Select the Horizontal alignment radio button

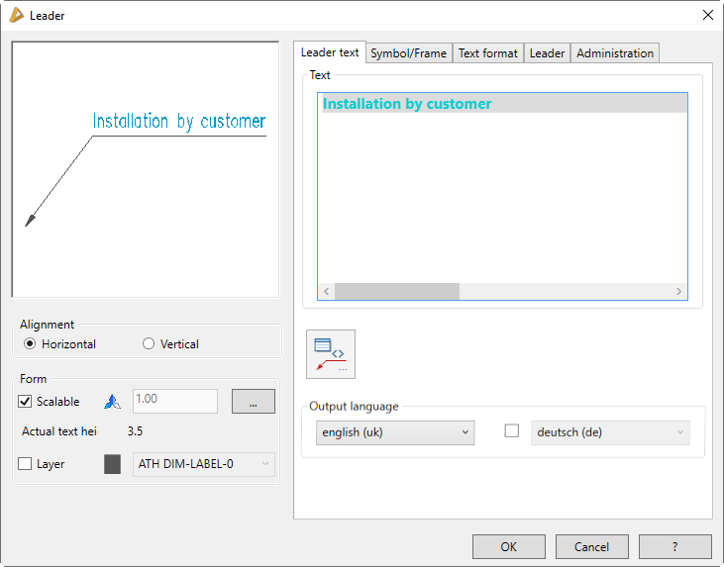[x=30, y=344]
